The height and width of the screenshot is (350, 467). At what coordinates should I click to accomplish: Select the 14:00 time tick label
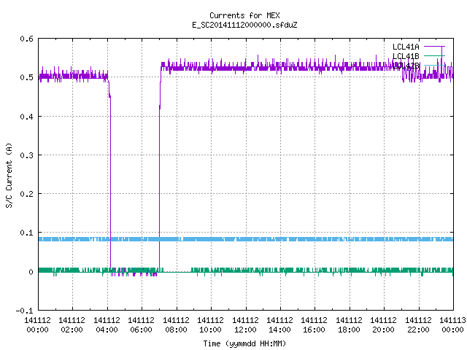tap(279, 330)
